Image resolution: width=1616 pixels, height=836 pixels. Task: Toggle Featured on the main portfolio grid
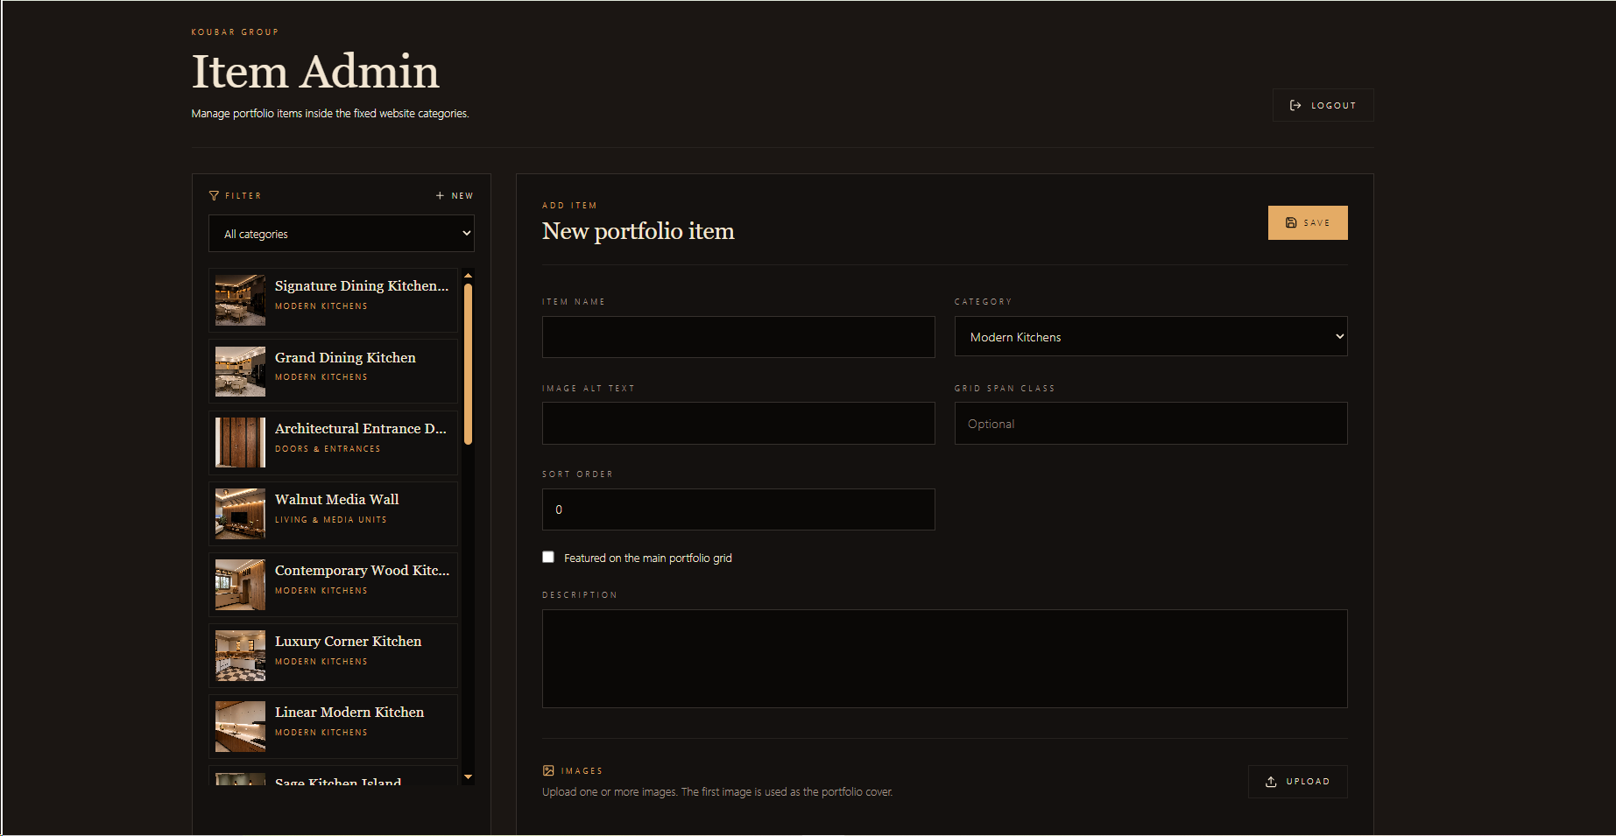point(548,558)
